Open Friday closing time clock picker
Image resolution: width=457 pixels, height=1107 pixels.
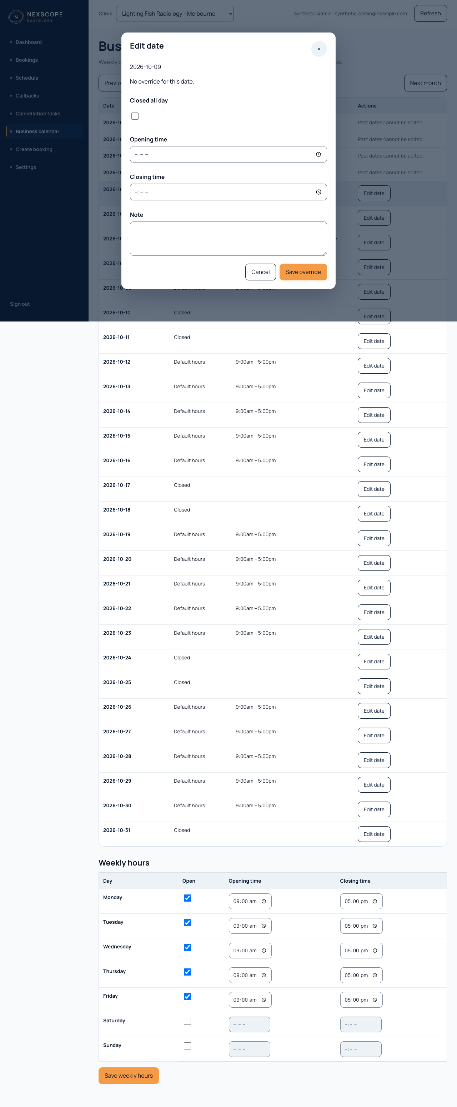click(x=375, y=999)
